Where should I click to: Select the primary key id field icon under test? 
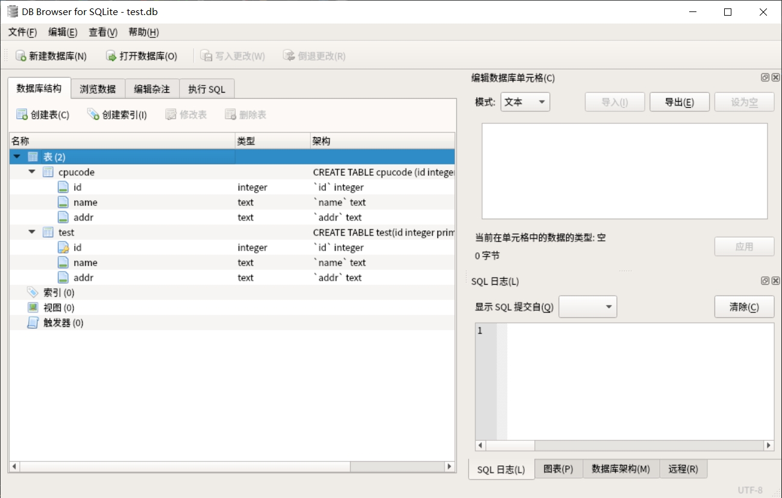(x=63, y=247)
